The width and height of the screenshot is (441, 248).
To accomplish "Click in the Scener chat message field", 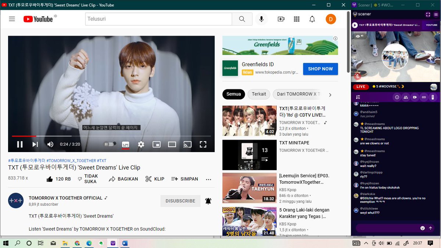I will 388,228.
